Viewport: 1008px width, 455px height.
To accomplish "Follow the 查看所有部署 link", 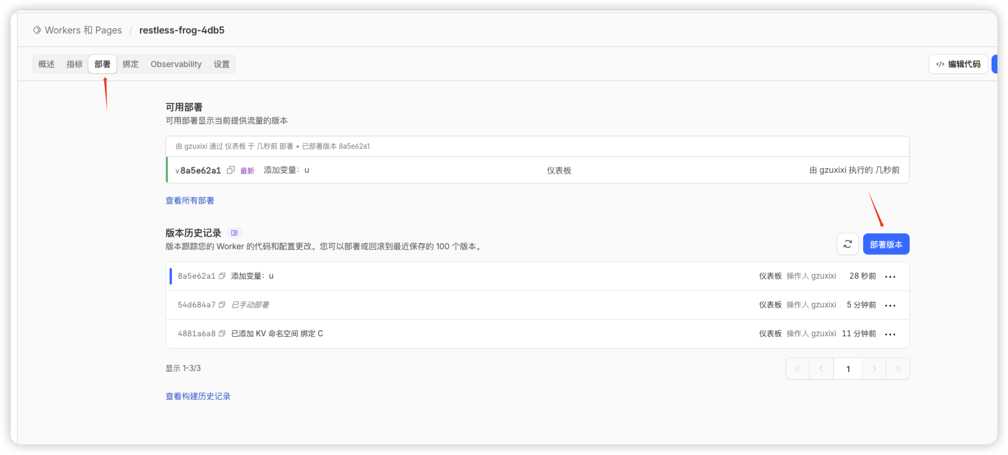I will point(190,200).
